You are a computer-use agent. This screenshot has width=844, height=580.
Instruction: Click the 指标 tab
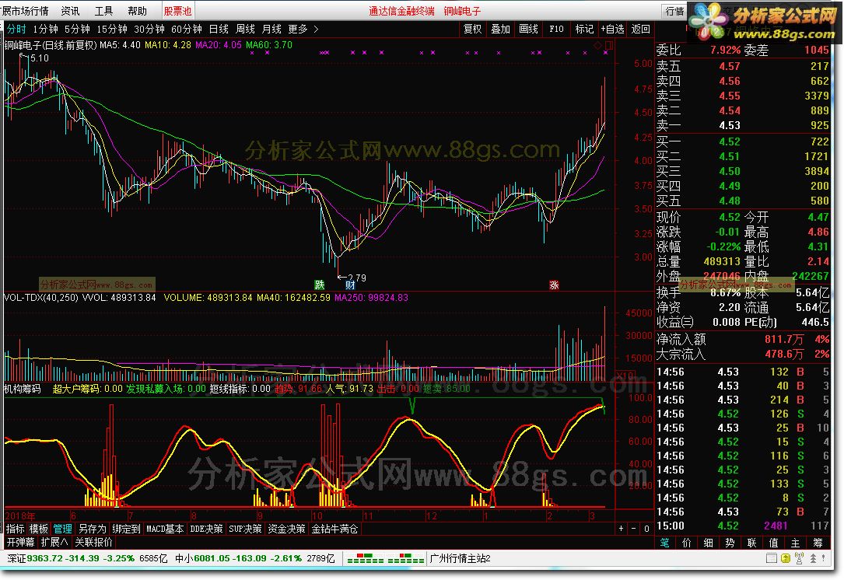[x=15, y=529]
